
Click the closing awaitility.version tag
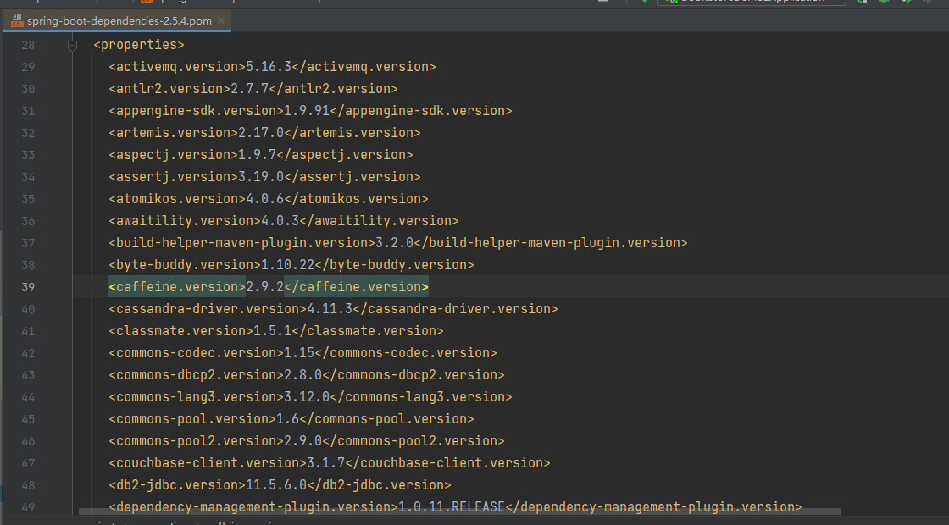(x=379, y=221)
